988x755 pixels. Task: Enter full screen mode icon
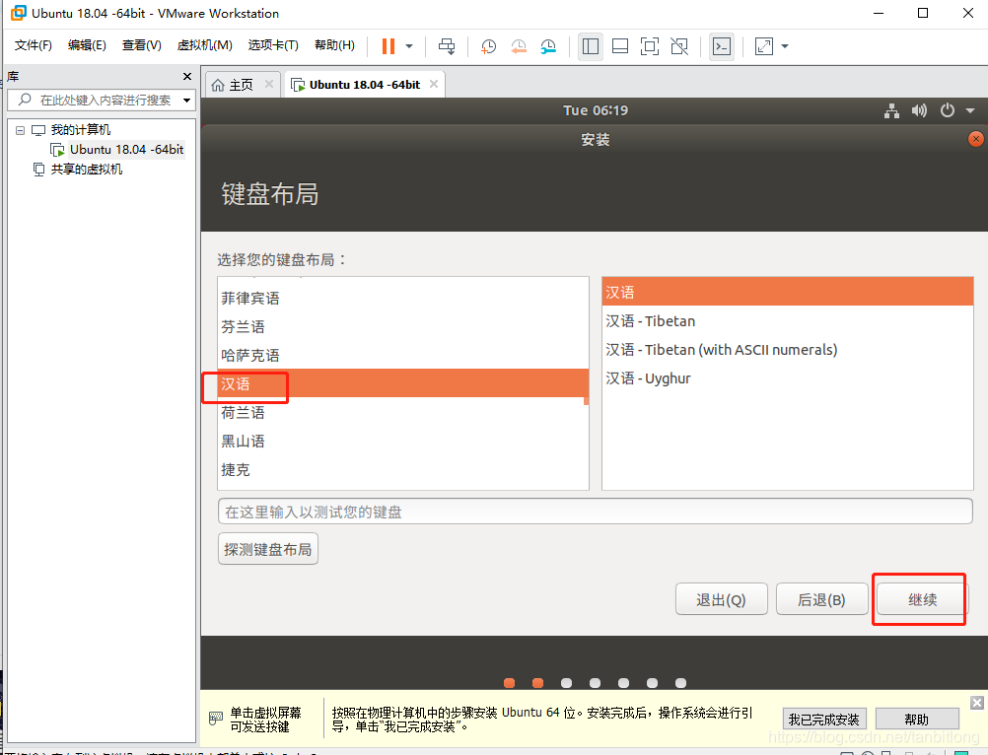coord(650,46)
